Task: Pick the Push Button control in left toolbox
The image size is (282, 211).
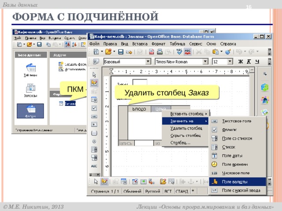Action: coord(94,133)
